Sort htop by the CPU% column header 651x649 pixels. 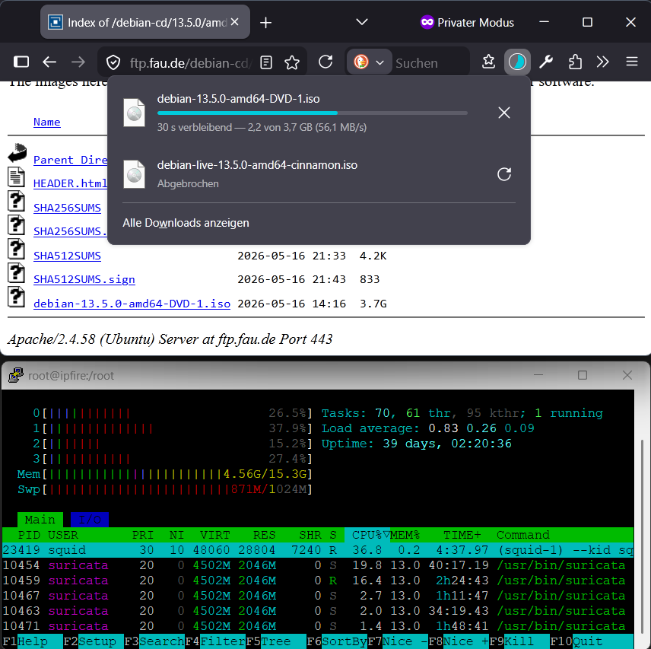(x=367, y=535)
